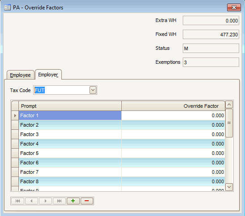Click the Status field containing M
This screenshot has width=245, height=216.
click(211, 48)
